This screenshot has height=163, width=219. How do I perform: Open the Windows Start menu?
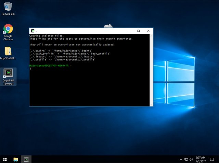coord(5,159)
